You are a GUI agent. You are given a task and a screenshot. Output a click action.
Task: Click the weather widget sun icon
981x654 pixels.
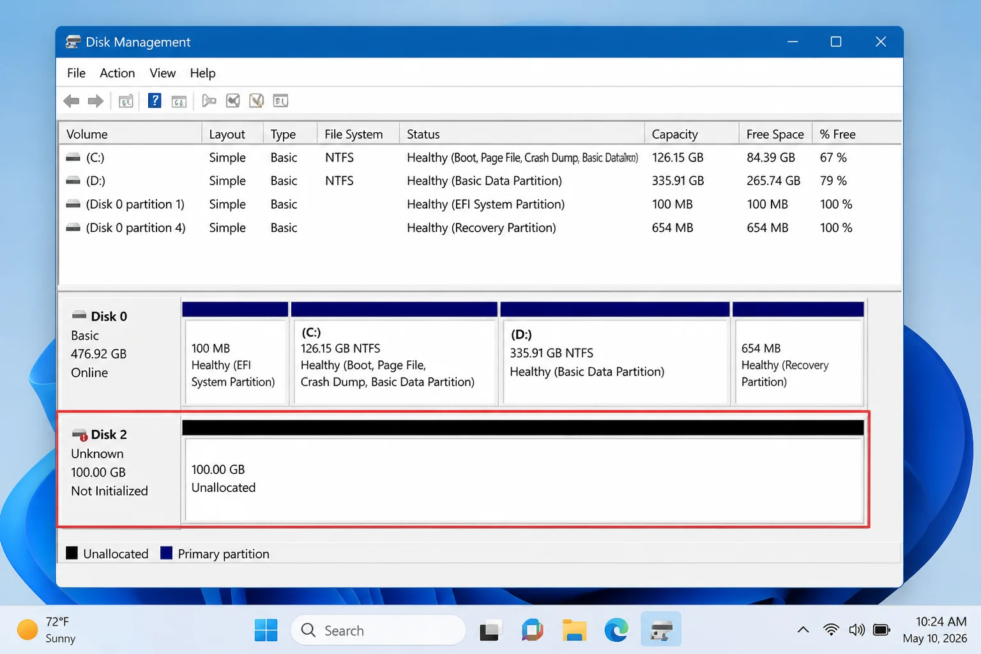[x=27, y=630]
